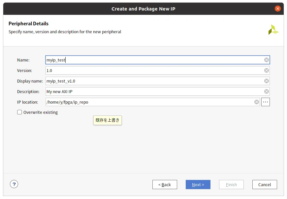Click the Overwrite existing label text
Screen dimensions: 287x199
41,112
